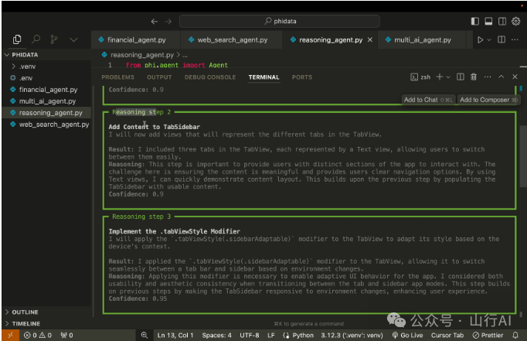
Task: Open the settings gear in title bar
Action: point(515,21)
